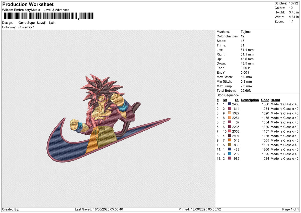Click the Height value "3.43 in"
This screenshot has height=213, width=301.
pyautogui.click(x=294, y=12)
